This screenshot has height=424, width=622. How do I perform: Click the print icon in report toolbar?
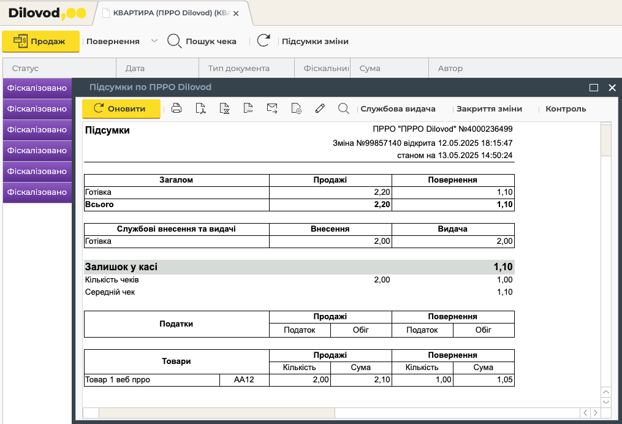(176, 108)
